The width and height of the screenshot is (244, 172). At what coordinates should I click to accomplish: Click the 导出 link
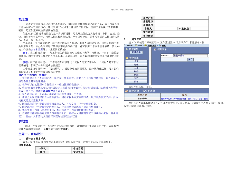tap(200, 99)
